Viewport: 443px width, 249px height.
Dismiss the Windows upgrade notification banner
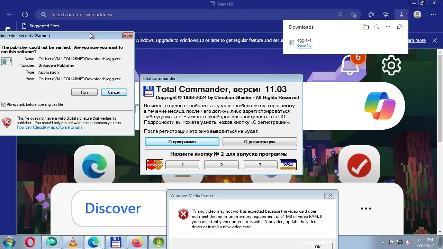(435, 40)
